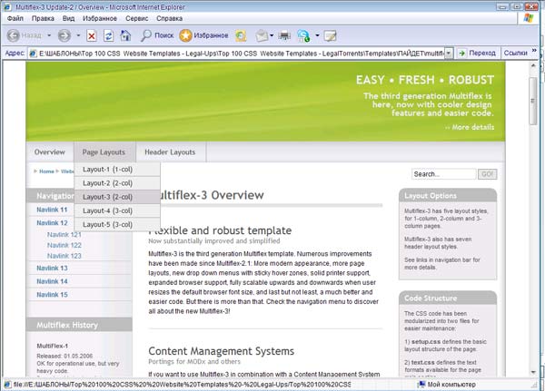The image size is (545, 391).
Task: Click the address bar URL field
Action: pyautogui.click(x=236, y=54)
